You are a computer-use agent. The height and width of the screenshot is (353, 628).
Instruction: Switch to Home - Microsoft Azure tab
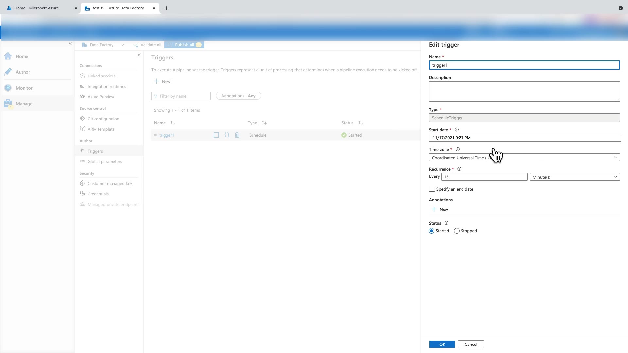37,8
